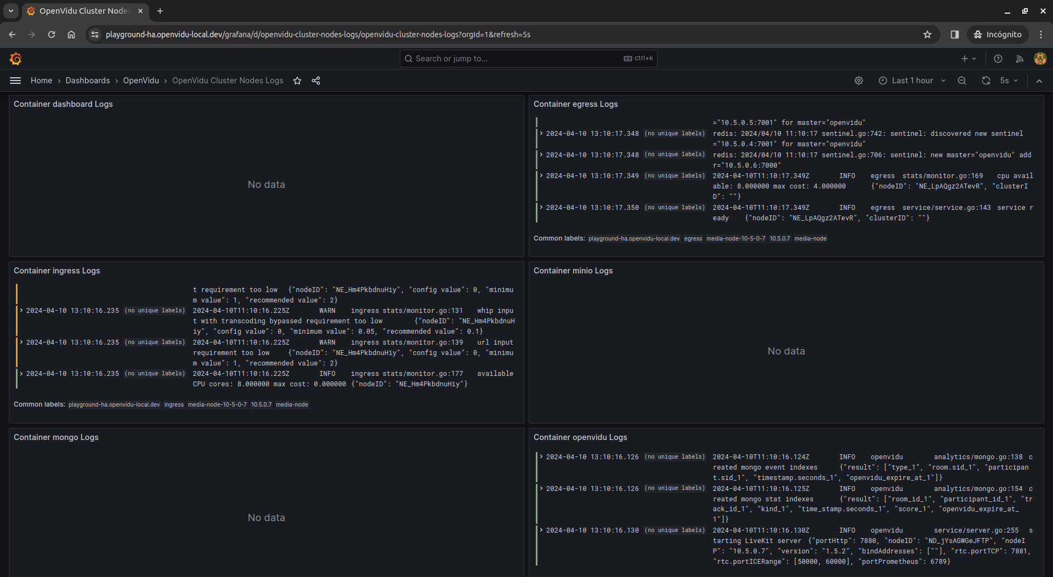This screenshot has width=1053, height=577.
Task: Open the help question mark menu
Action: (x=998, y=59)
